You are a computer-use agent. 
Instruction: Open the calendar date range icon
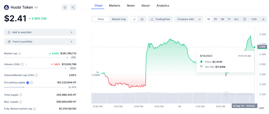(x=245, y=19)
